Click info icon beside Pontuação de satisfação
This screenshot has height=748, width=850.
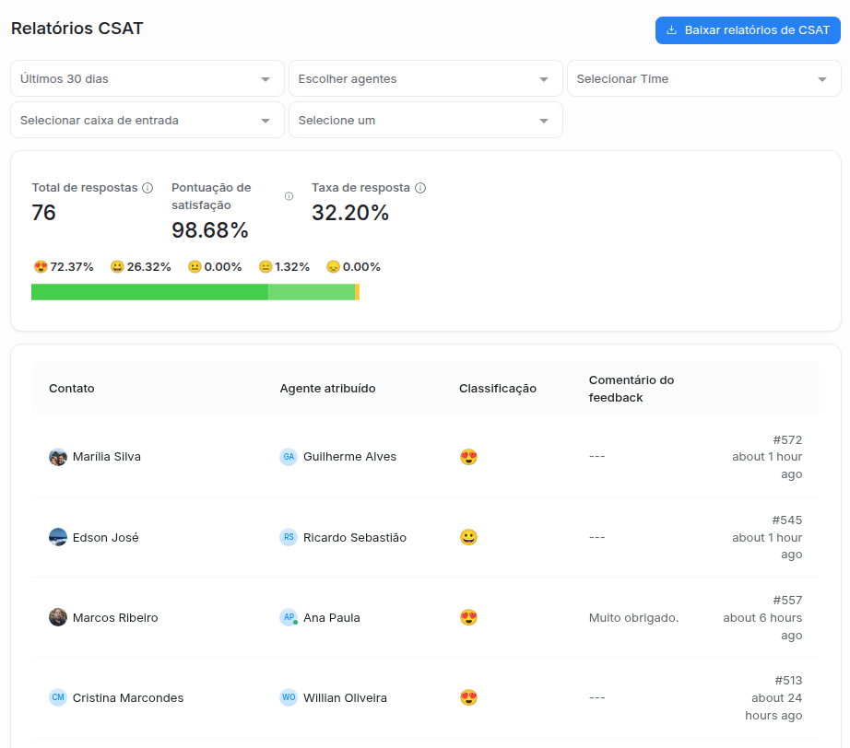tap(289, 196)
